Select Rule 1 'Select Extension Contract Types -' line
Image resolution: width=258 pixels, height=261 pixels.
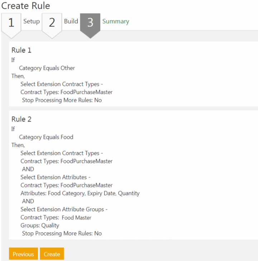tap(62, 84)
